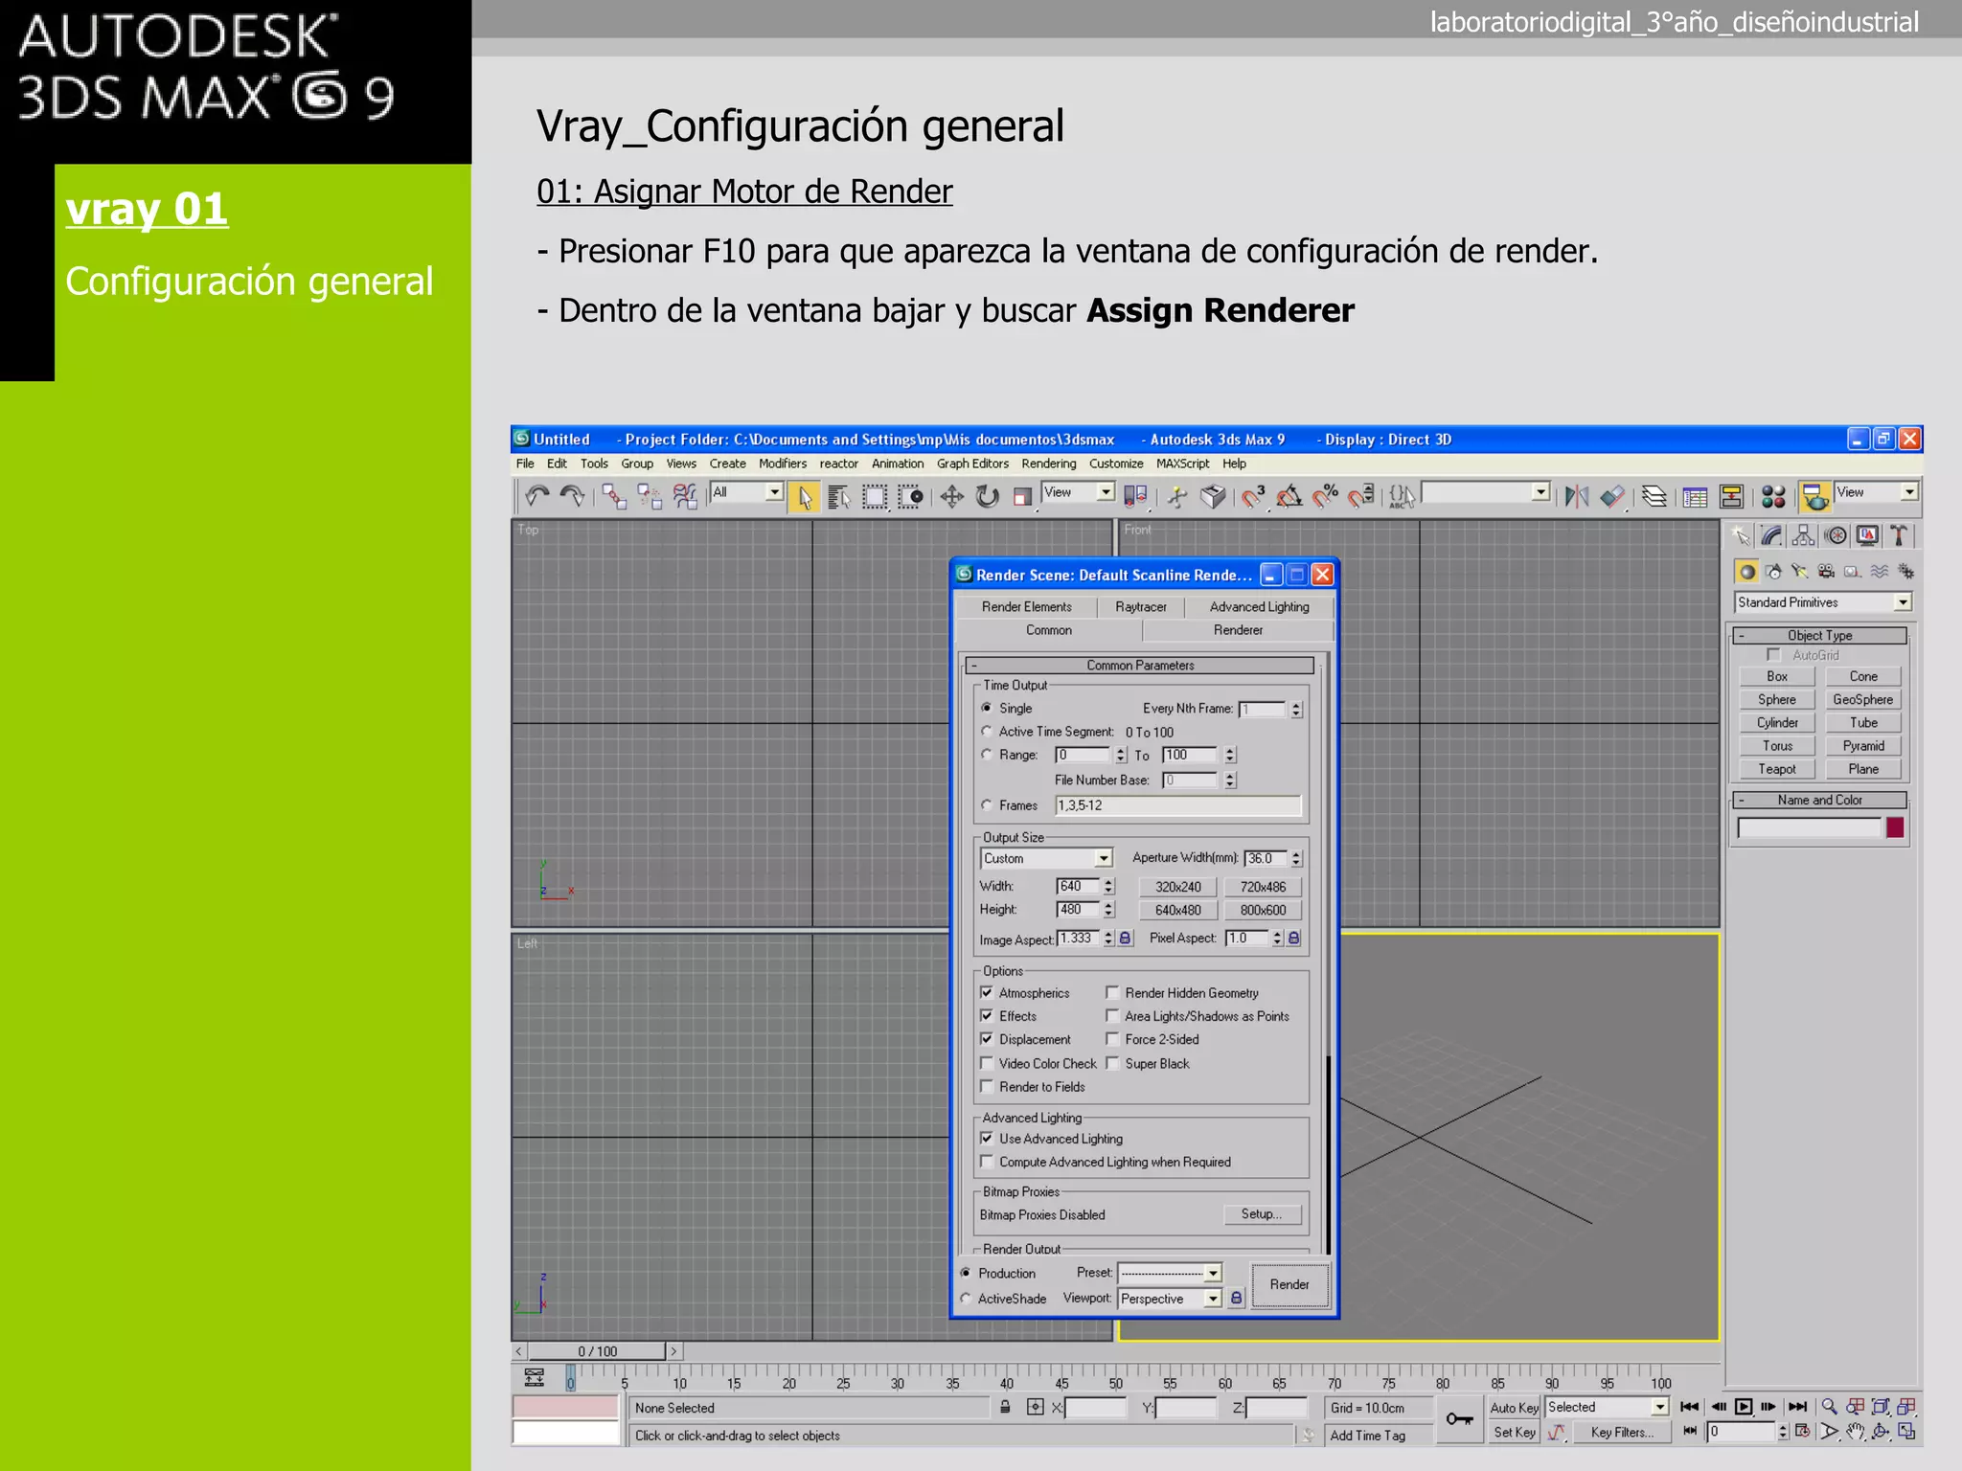
Task: Click the Play Animation button
Action: 1744,1406
